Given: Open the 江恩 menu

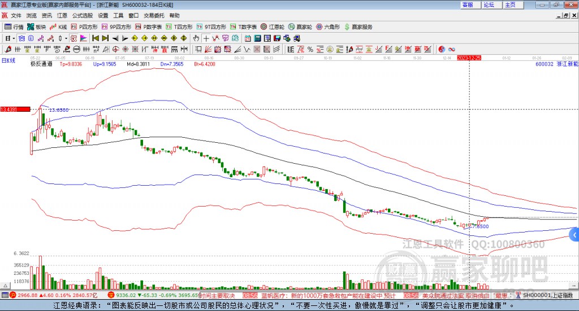Looking at the screenshot, I should [62, 15].
